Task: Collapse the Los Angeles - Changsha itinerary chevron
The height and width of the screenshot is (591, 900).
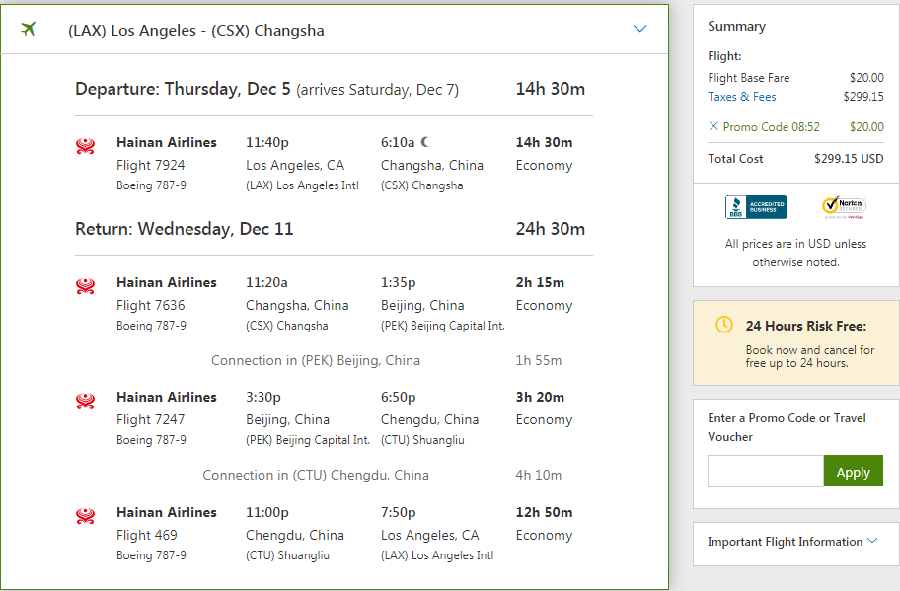Action: point(639,28)
